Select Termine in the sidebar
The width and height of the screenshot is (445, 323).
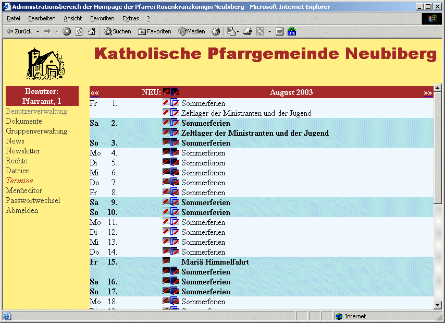click(x=19, y=181)
